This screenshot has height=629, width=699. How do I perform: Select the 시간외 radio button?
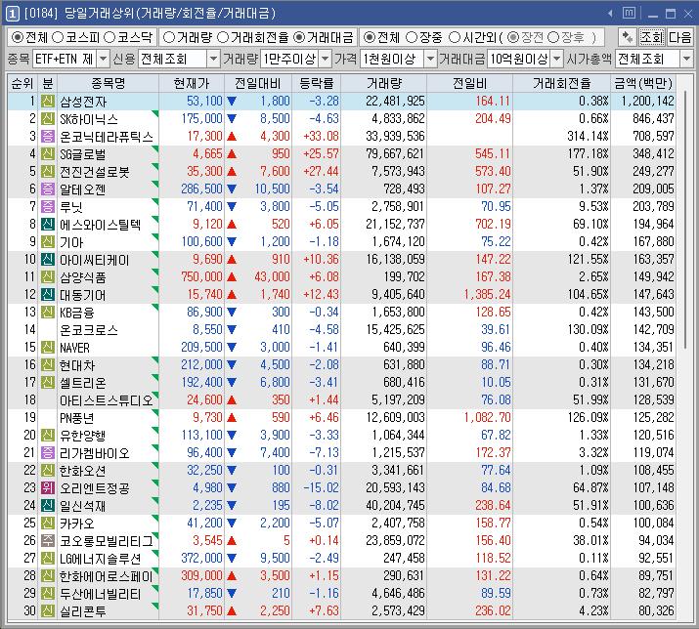tap(454, 37)
